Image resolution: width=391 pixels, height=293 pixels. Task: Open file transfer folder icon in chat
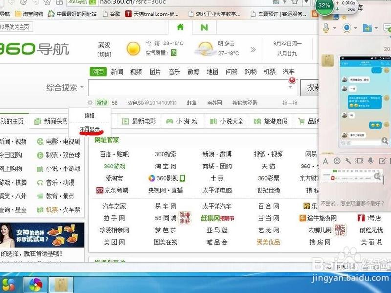(367, 28)
